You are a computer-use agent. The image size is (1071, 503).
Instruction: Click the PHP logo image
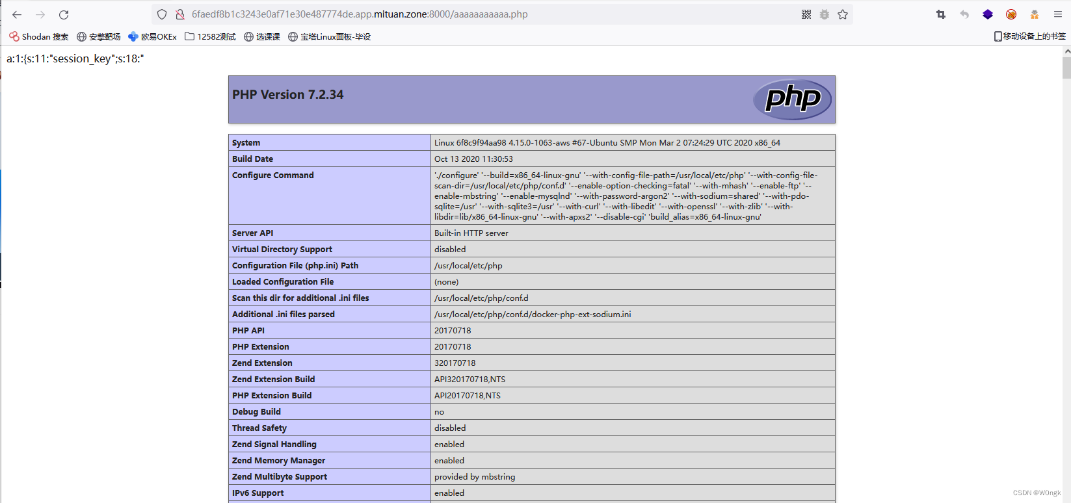coord(793,99)
